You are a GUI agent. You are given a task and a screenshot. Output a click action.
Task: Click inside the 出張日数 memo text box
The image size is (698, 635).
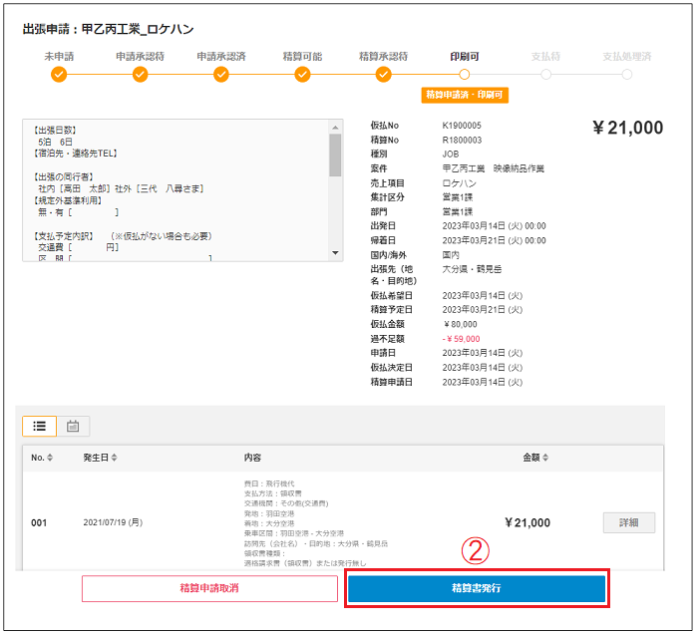tap(174, 189)
